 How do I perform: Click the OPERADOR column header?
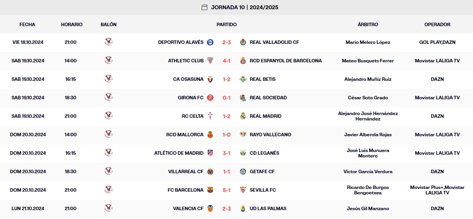pos(437,25)
